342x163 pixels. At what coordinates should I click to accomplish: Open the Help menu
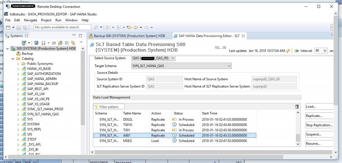pyautogui.click(x=85, y=20)
